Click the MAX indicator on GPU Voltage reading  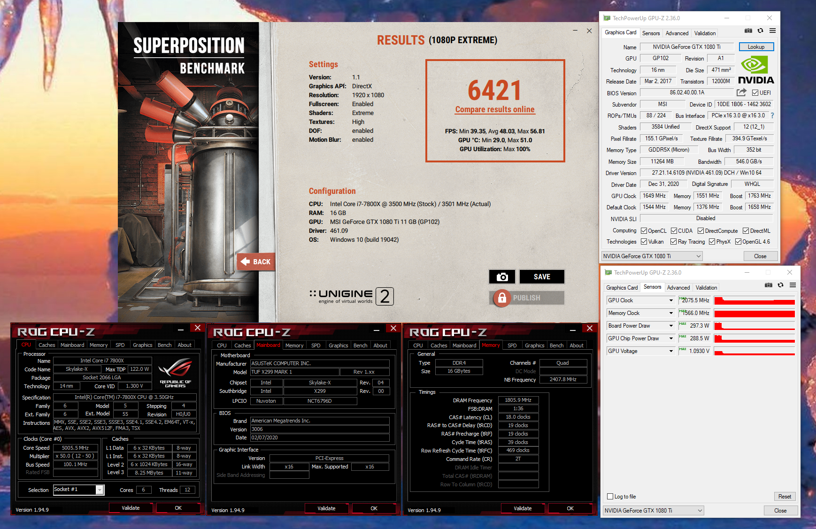click(x=682, y=349)
